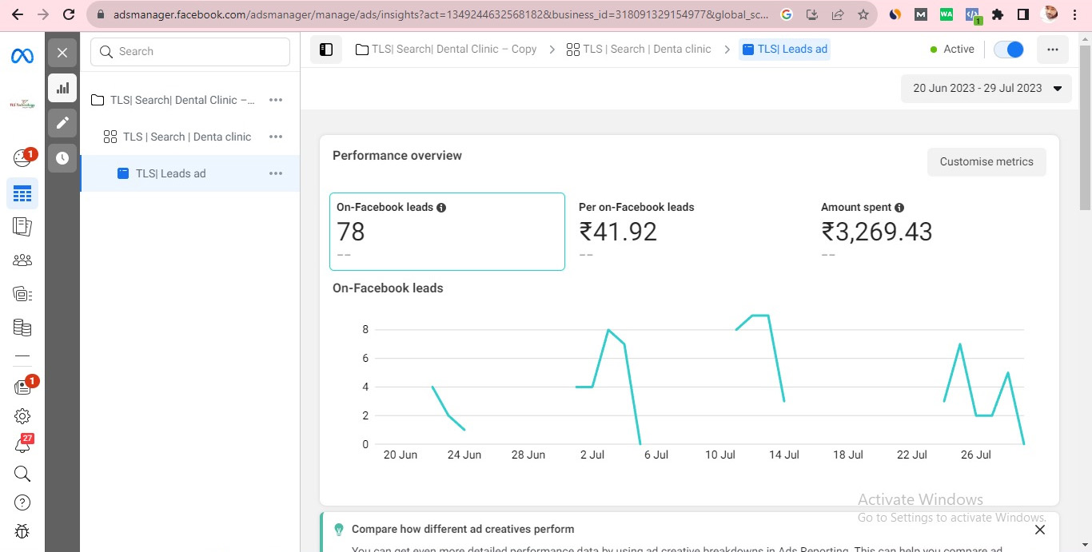
Task: Click the sidebar search magnifier icon
Action: [22, 474]
